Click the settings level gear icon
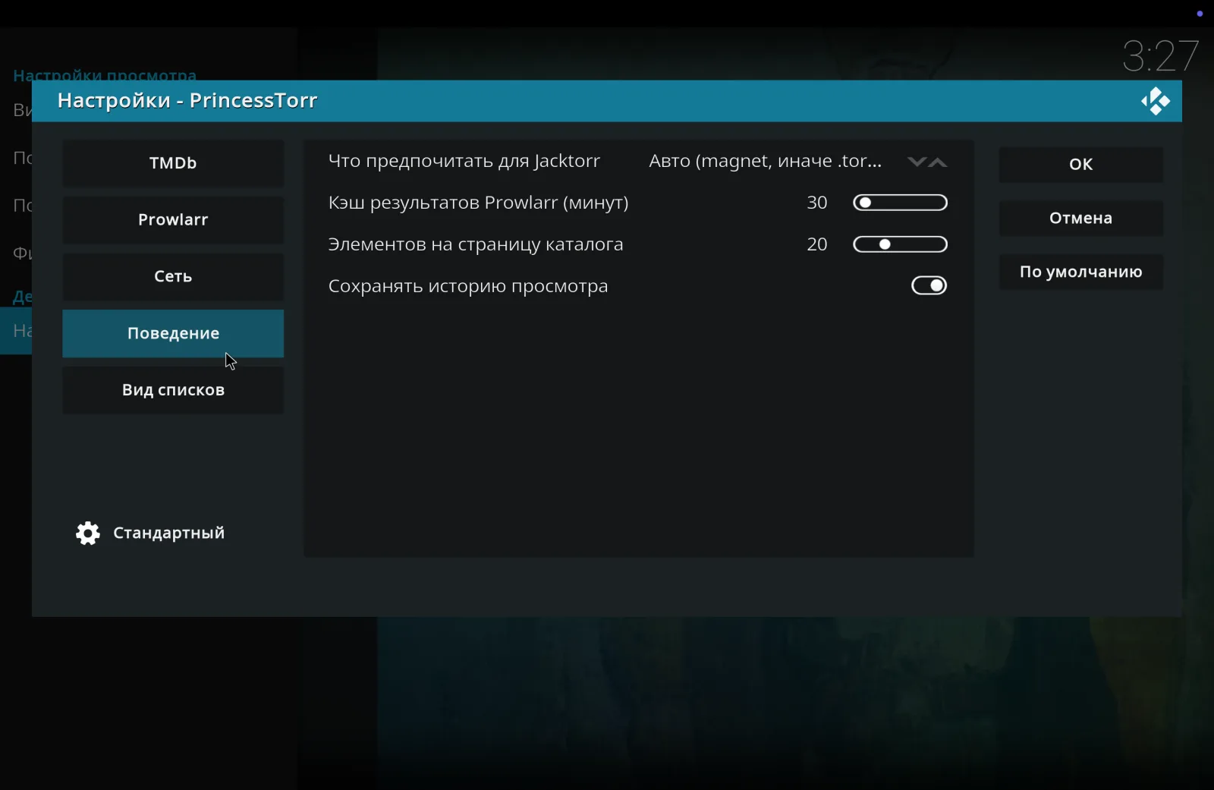This screenshot has width=1214, height=790. pyautogui.click(x=88, y=533)
